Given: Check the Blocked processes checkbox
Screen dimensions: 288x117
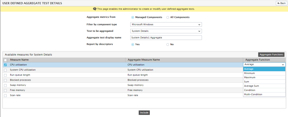Looking at the screenshot, I should [x=5, y=80].
